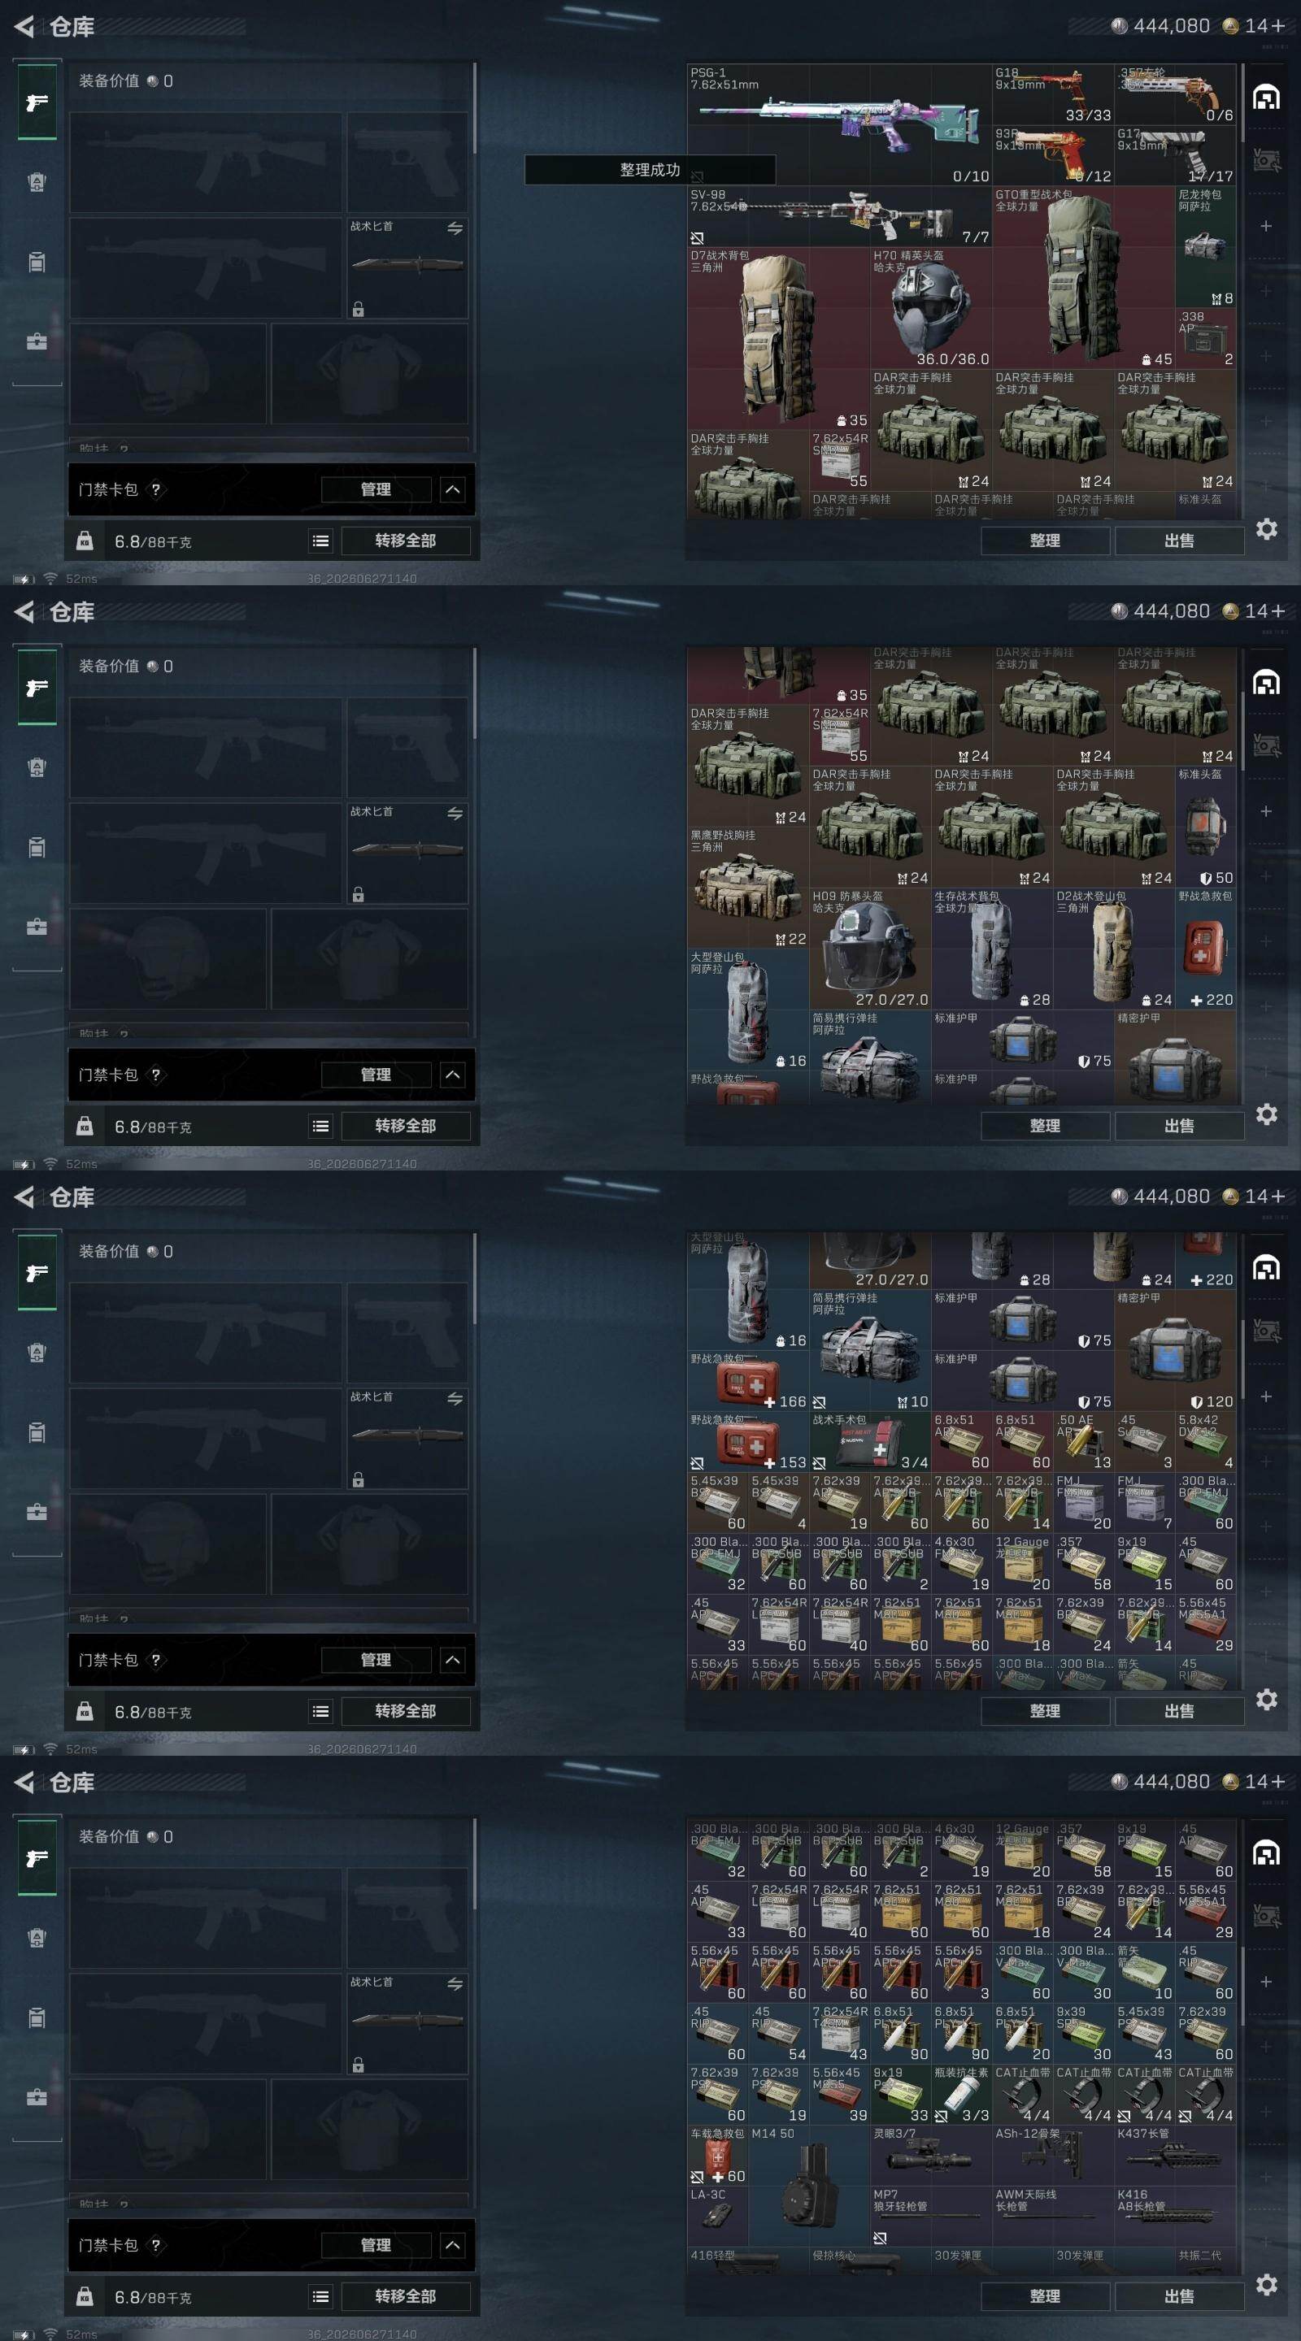1301x2341 pixels.
Task: Select the 战术手术包 showing 3/4
Action: [870, 1441]
